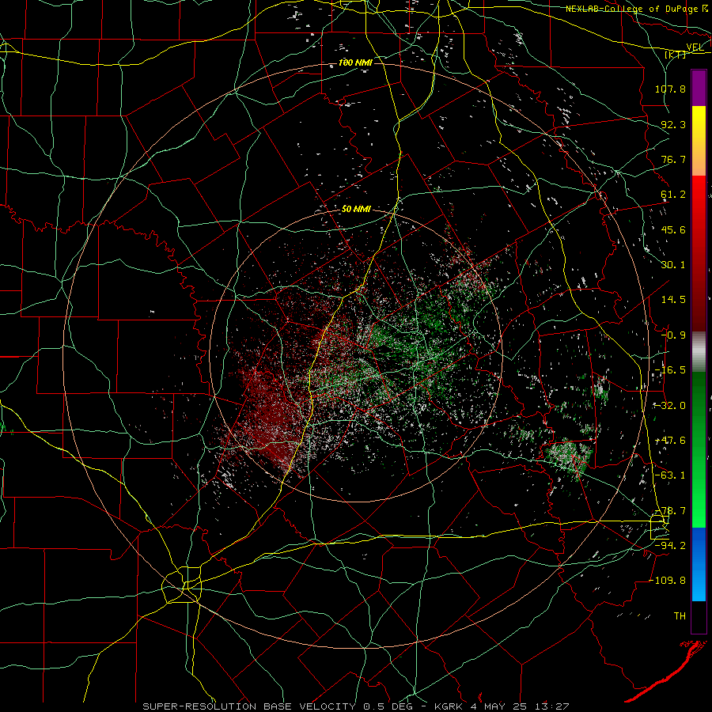This screenshot has height=712, width=712.
Task: Click the "4 MAY 25" date text
Action: (x=499, y=706)
